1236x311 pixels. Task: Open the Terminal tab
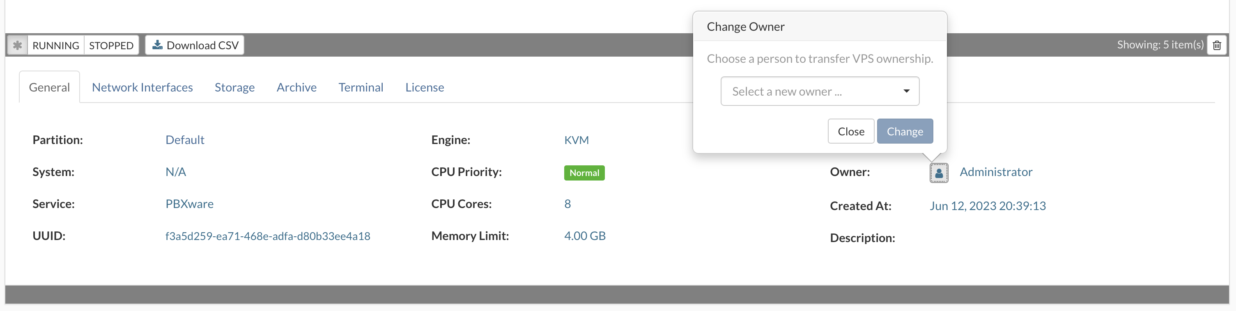click(361, 87)
